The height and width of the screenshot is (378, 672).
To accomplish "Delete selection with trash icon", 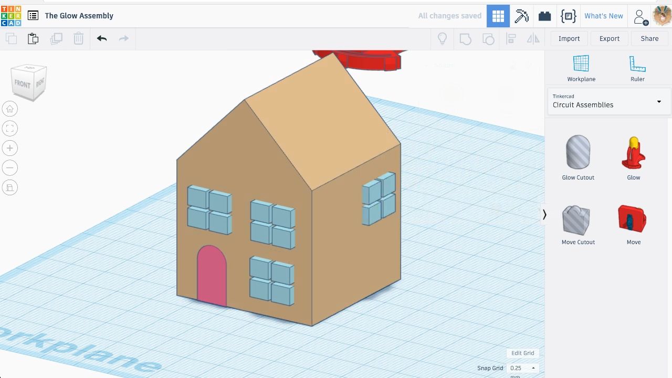I will 78,38.
